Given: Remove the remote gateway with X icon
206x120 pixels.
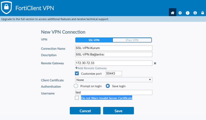Looking at the screenshot, I should pyautogui.click(x=155, y=63).
